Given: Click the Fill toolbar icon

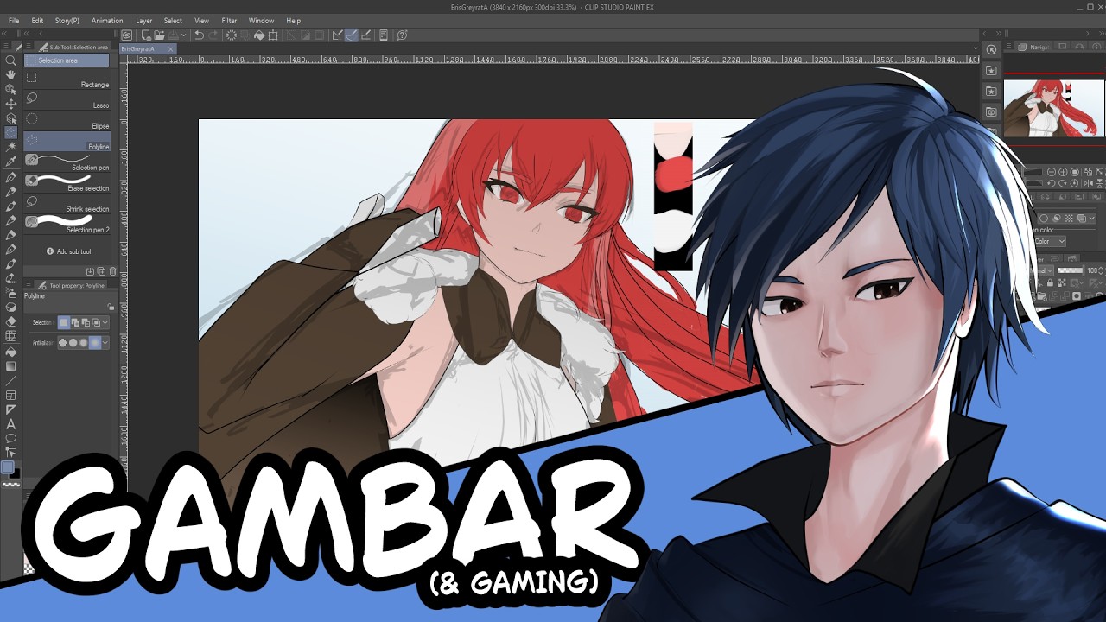Looking at the screenshot, I should pyautogui.click(x=258, y=35).
